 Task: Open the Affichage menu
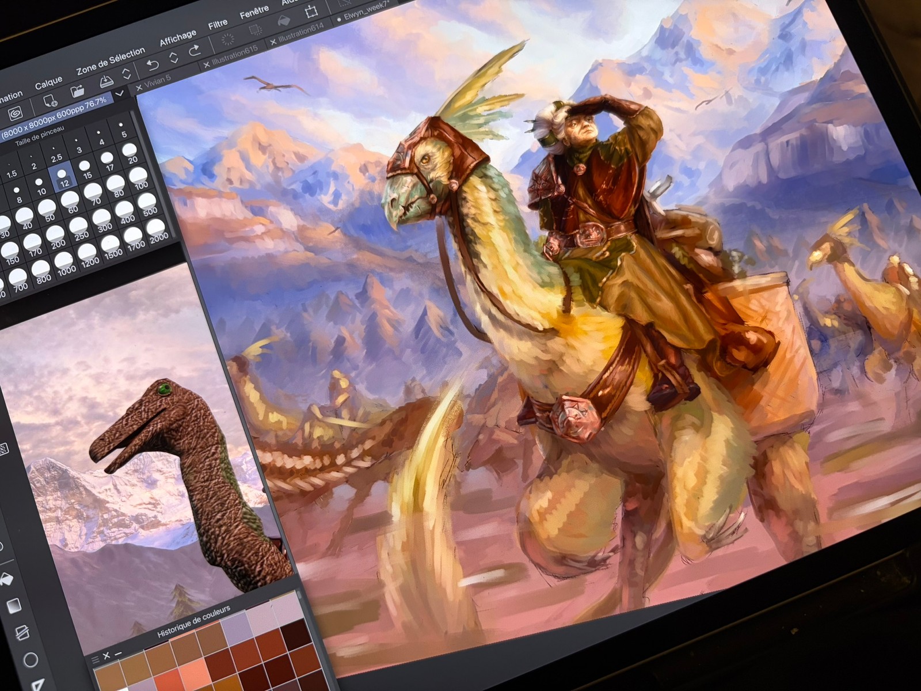[178, 38]
